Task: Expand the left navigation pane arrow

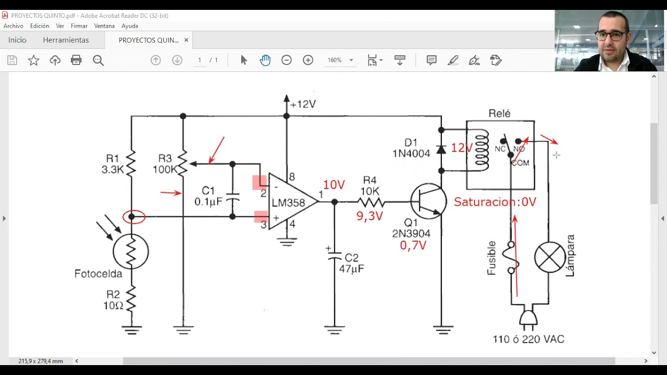Action: point(4,218)
